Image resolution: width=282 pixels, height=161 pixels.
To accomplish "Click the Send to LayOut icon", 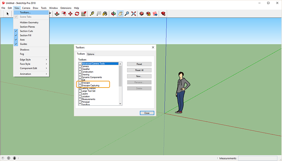I will pos(155,14).
